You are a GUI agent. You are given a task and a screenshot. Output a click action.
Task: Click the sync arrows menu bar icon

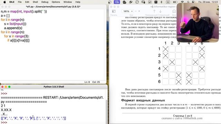coord(137,2)
